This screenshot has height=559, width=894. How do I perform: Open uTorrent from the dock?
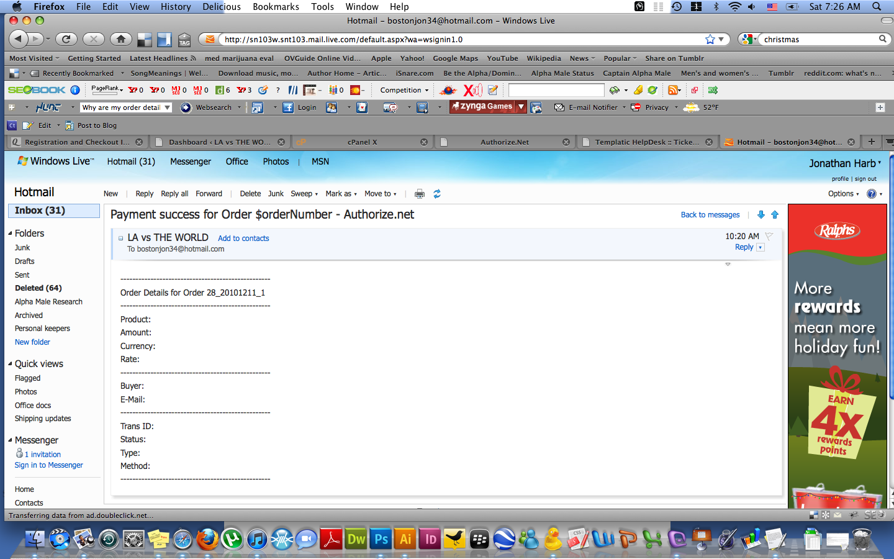232,539
